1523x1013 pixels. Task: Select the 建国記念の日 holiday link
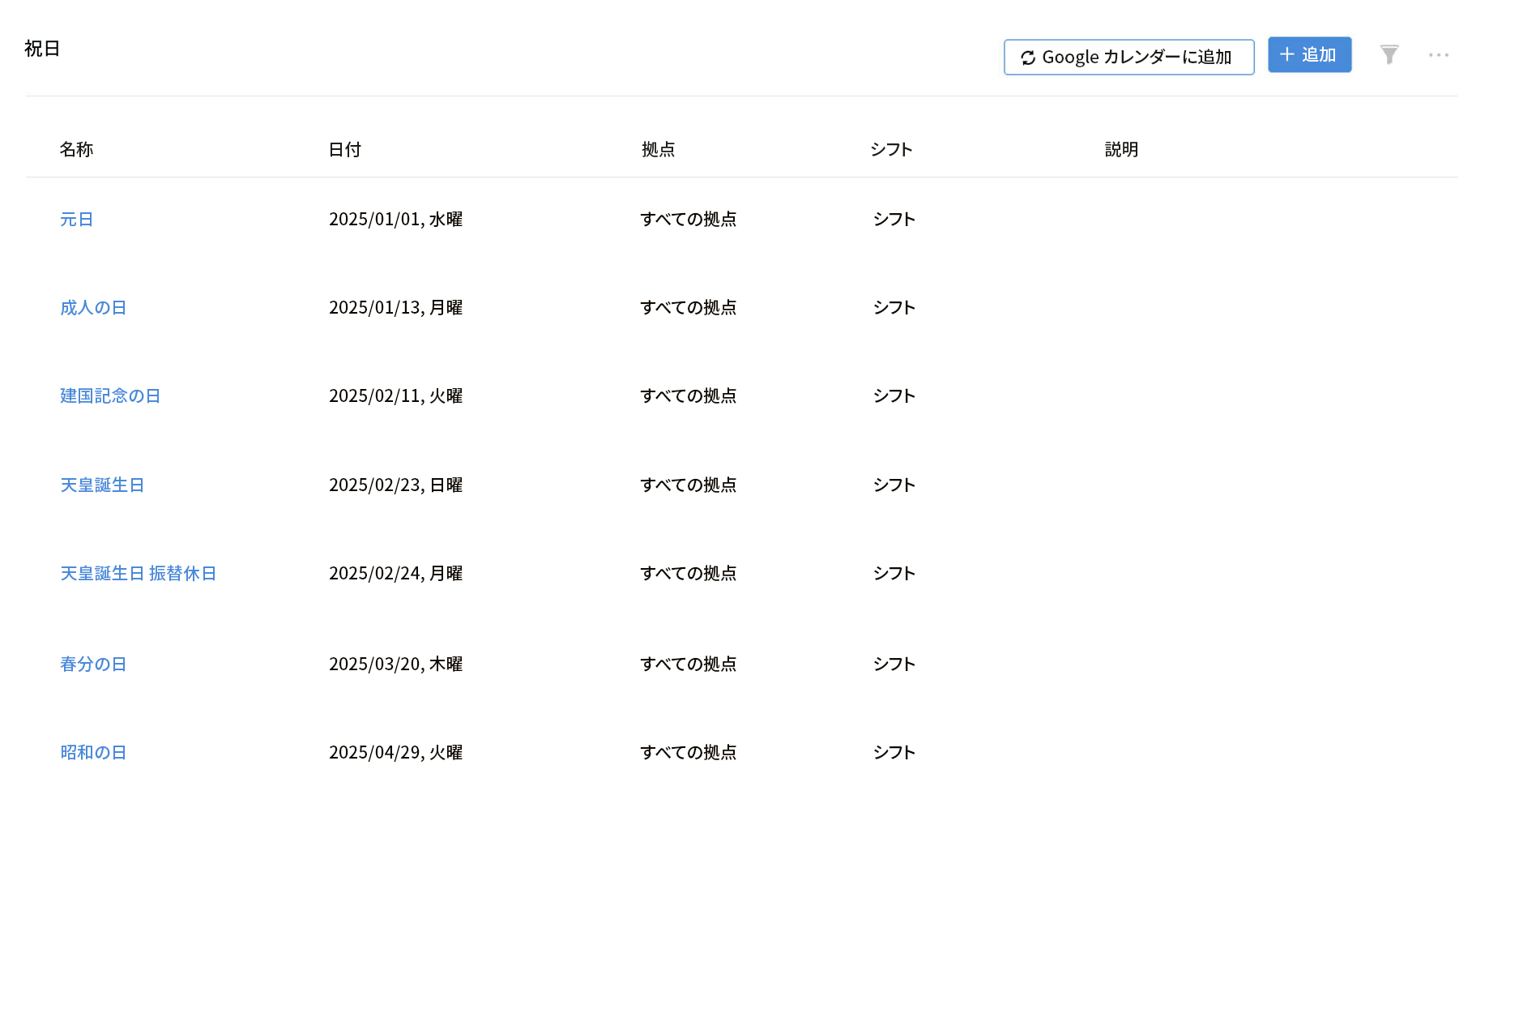pyautogui.click(x=111, y=395)
